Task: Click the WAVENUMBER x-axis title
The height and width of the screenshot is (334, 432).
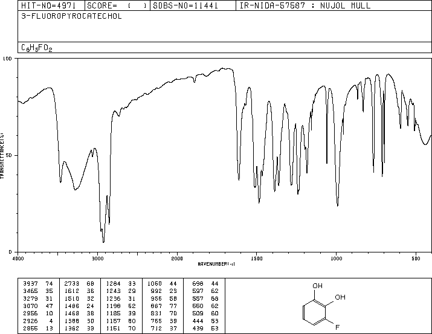Action: (216, 264)
